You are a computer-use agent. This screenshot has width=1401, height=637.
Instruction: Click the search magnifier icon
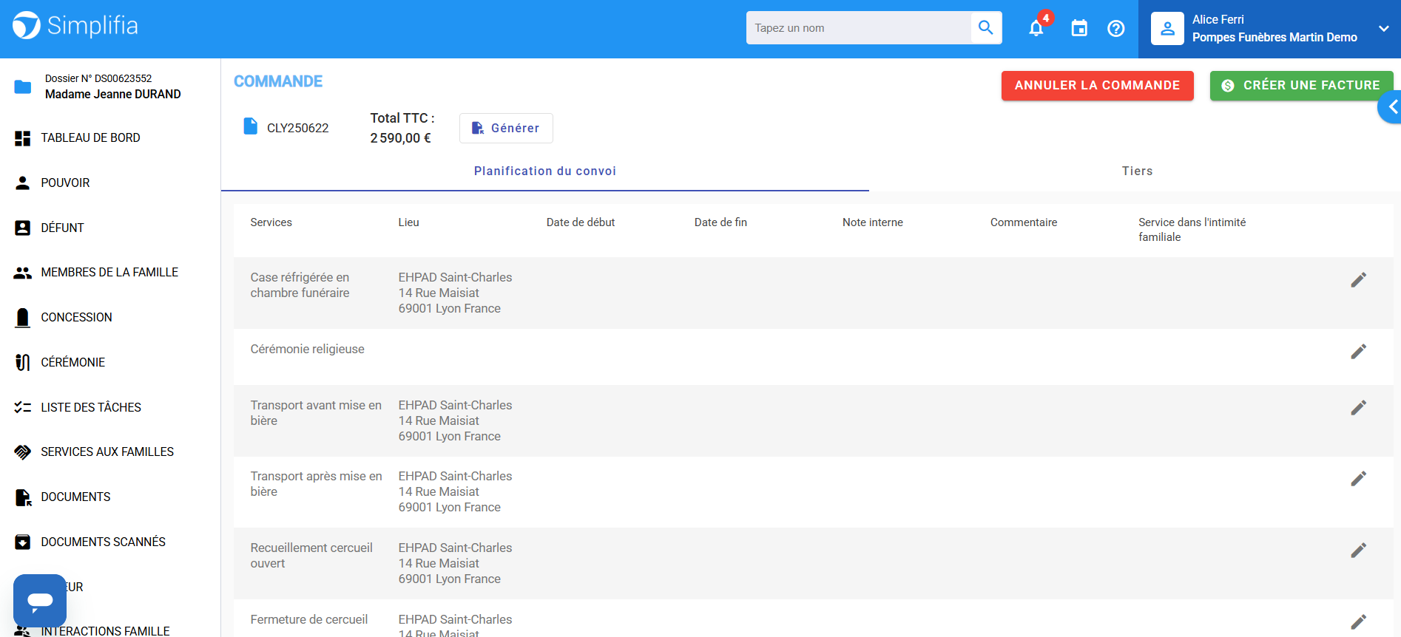pyautogui.click(x=985, y=28)
